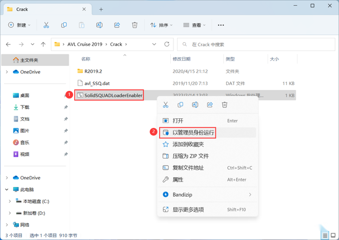Screen dimensions: 339x240
Task: Click the context menu Rename icon
Action: coord(195,105)
